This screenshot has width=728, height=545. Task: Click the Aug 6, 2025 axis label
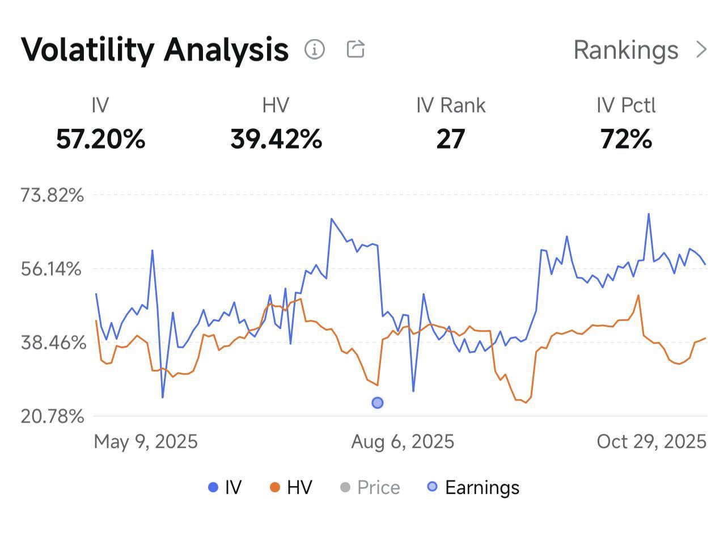403,441
